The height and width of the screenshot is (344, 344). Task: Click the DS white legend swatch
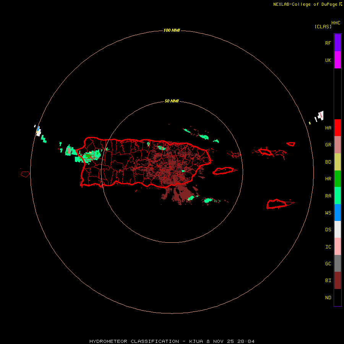pos(338,229)
